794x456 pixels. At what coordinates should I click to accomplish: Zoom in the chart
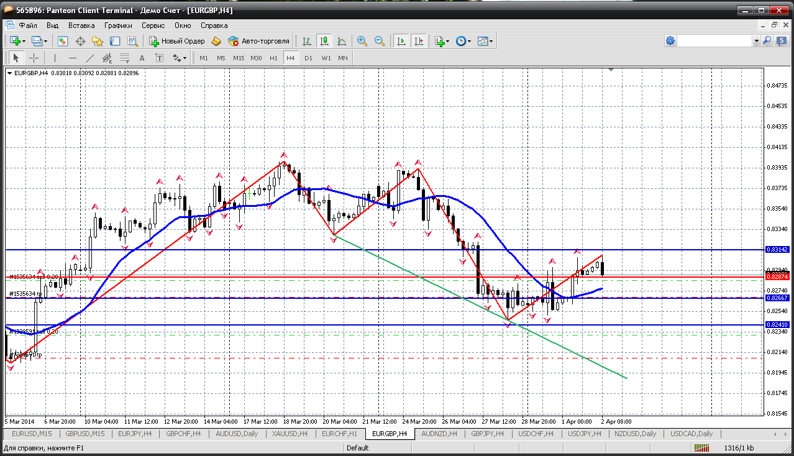[362, 41]
